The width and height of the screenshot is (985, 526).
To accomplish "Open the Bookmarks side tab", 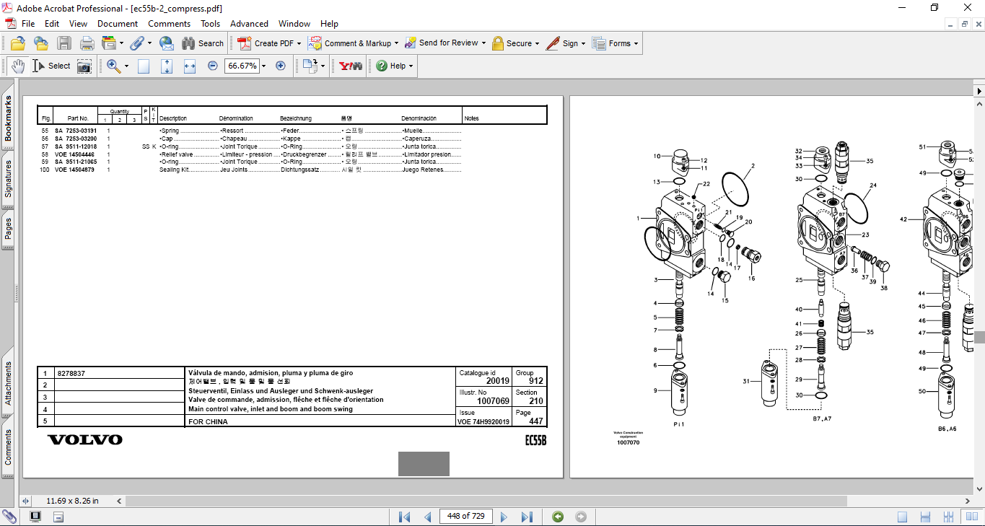I will tap(8, 119).
